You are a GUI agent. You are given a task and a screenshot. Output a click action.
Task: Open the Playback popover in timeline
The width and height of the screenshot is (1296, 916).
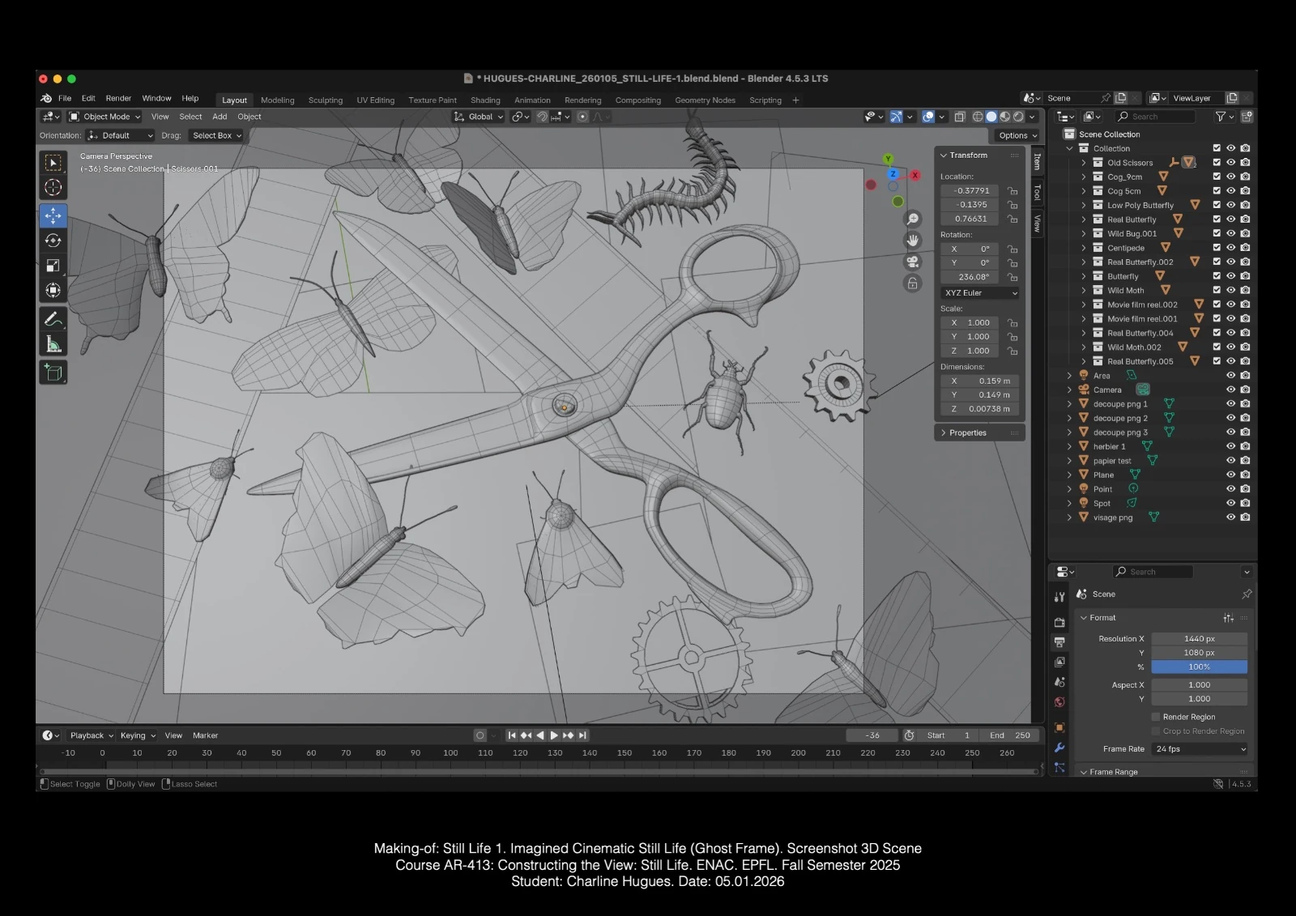point(92,735)
